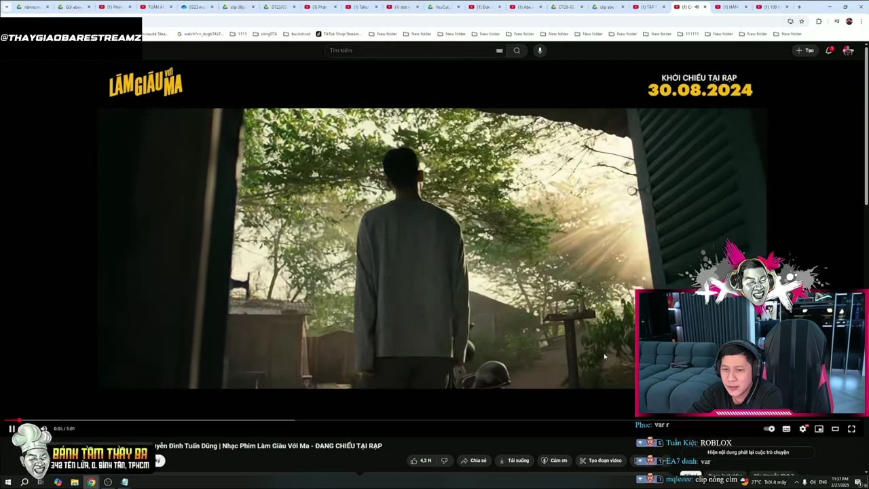Screen dimensions: 869x489
Task: Switch to the 'clip 36cl' tab
Action: click(x=237, y=7)
